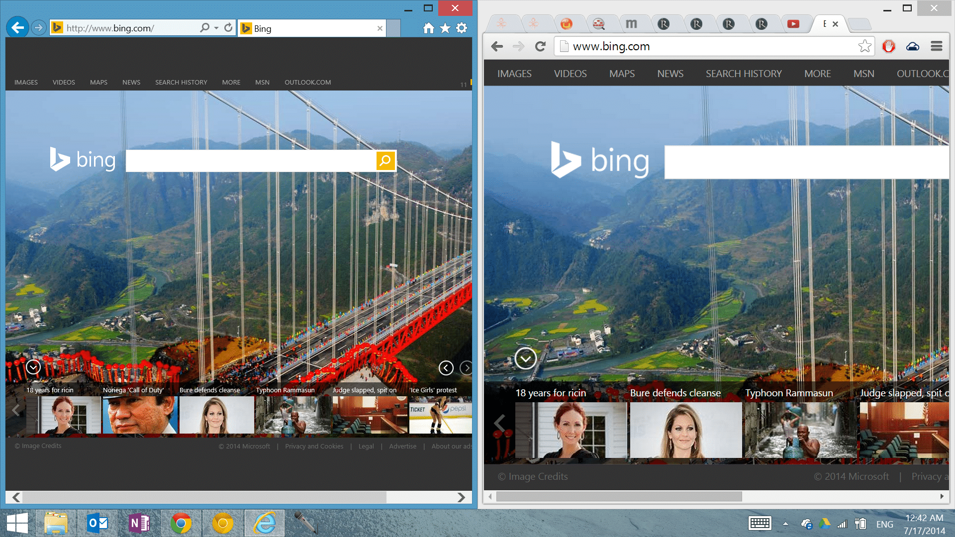Open IMAGES in the IE Bing menu
955x537 pixels.
click(26, 83)
